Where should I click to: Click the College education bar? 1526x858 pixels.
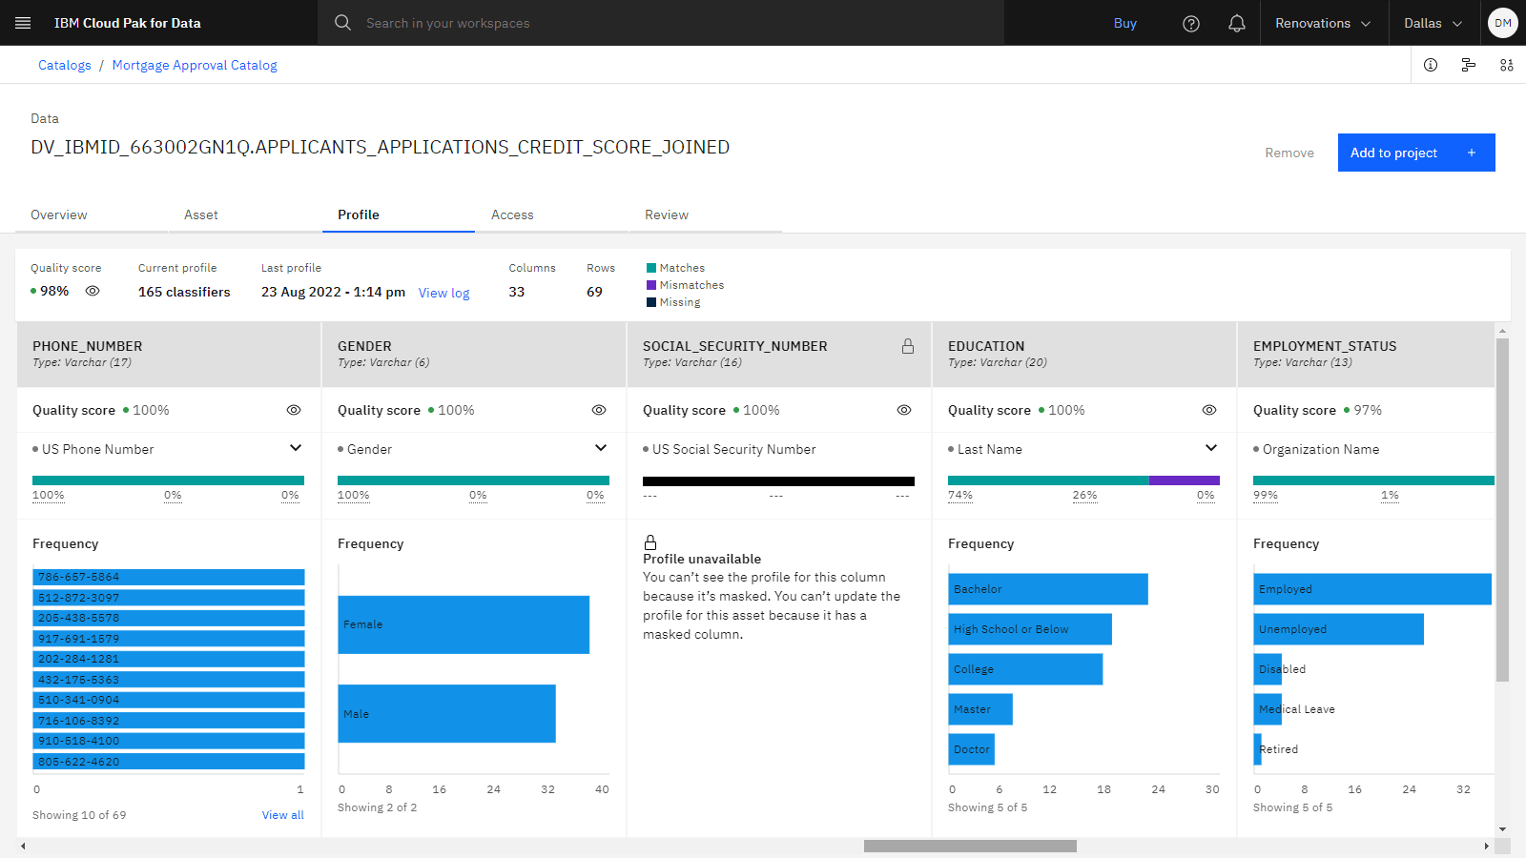click(1025, 669)
